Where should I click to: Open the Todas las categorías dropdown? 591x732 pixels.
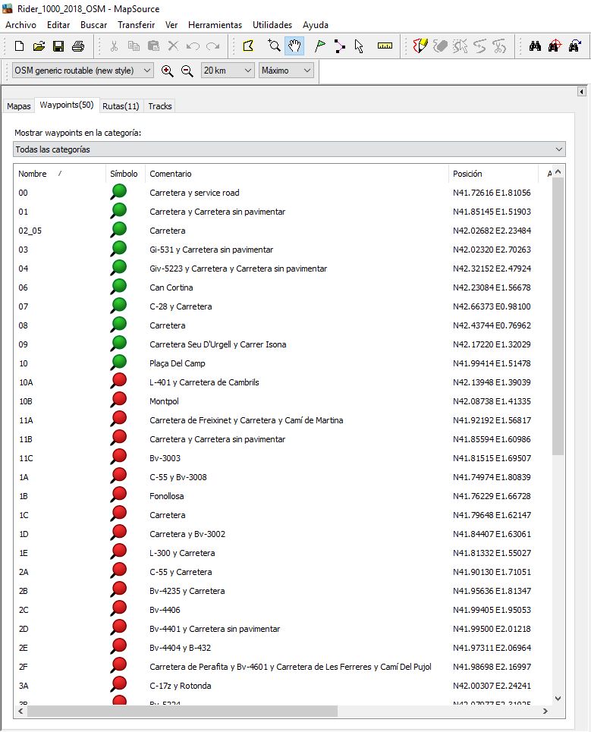click(x=289, y=149)
